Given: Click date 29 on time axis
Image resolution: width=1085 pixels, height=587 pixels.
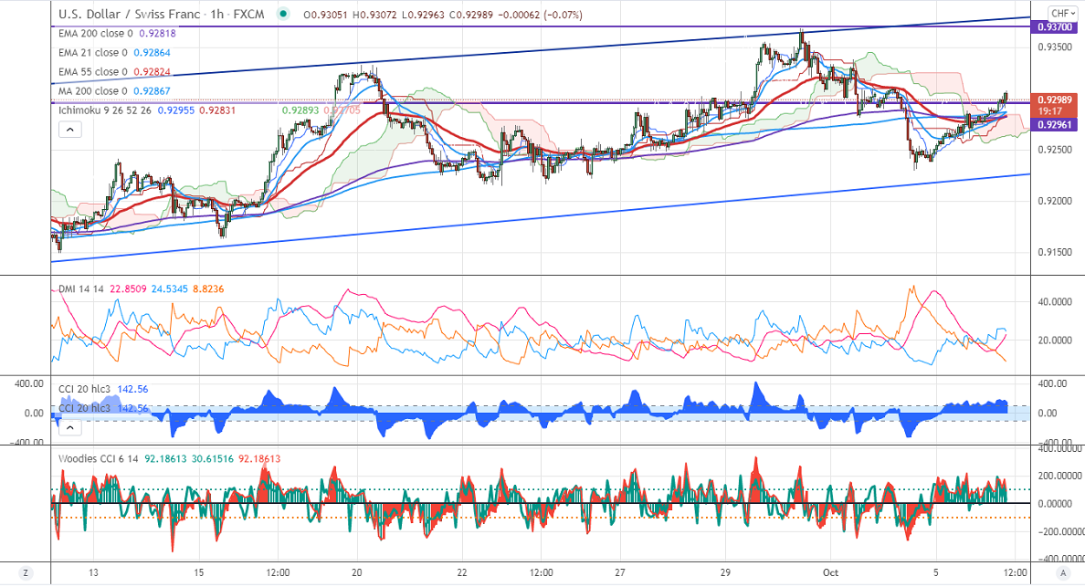Looking at the screenshot, I should pyautogui.click(x=725, y=572).
